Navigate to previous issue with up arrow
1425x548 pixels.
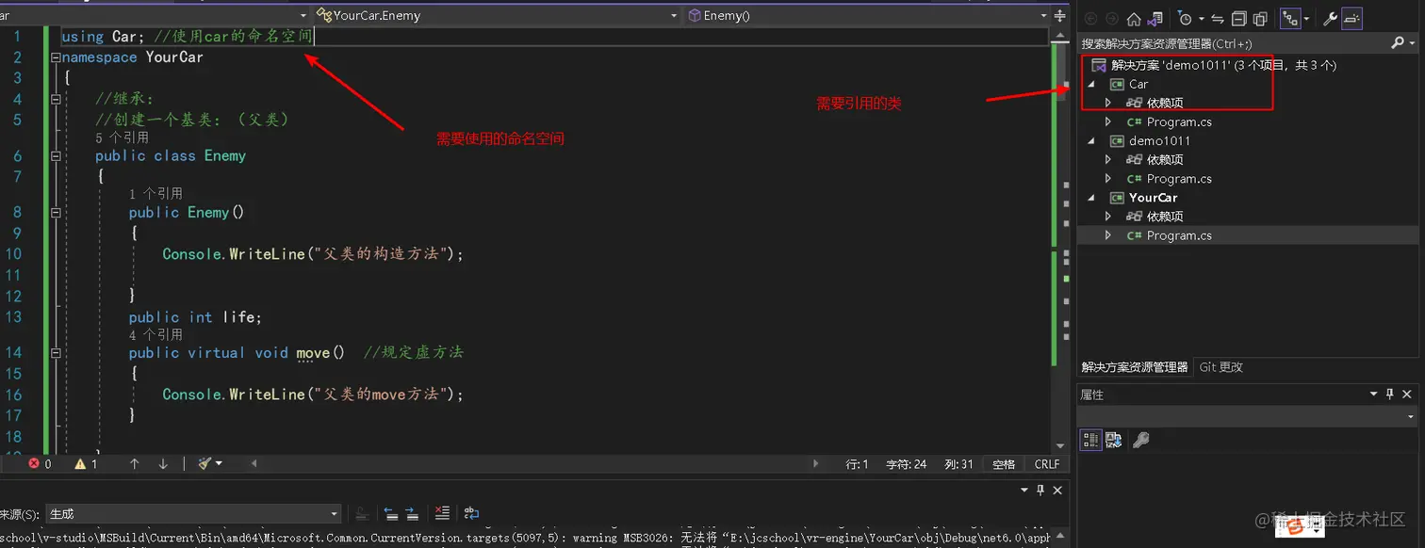tap(135, 464)
